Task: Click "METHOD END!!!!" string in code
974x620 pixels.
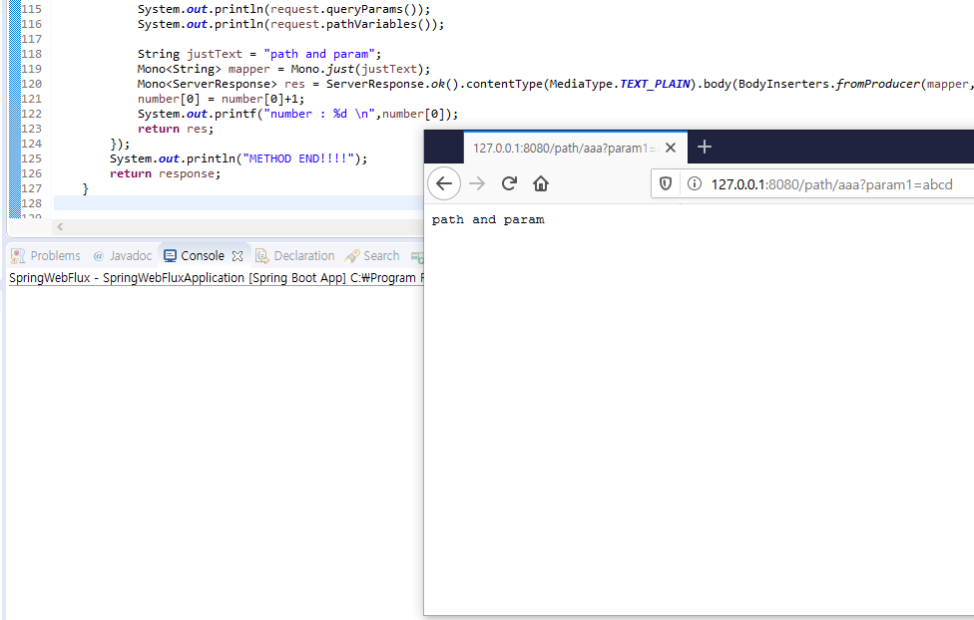Action: tap(298, 158)
